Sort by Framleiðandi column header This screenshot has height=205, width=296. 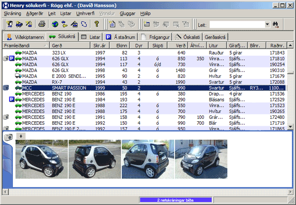point(26,45)
